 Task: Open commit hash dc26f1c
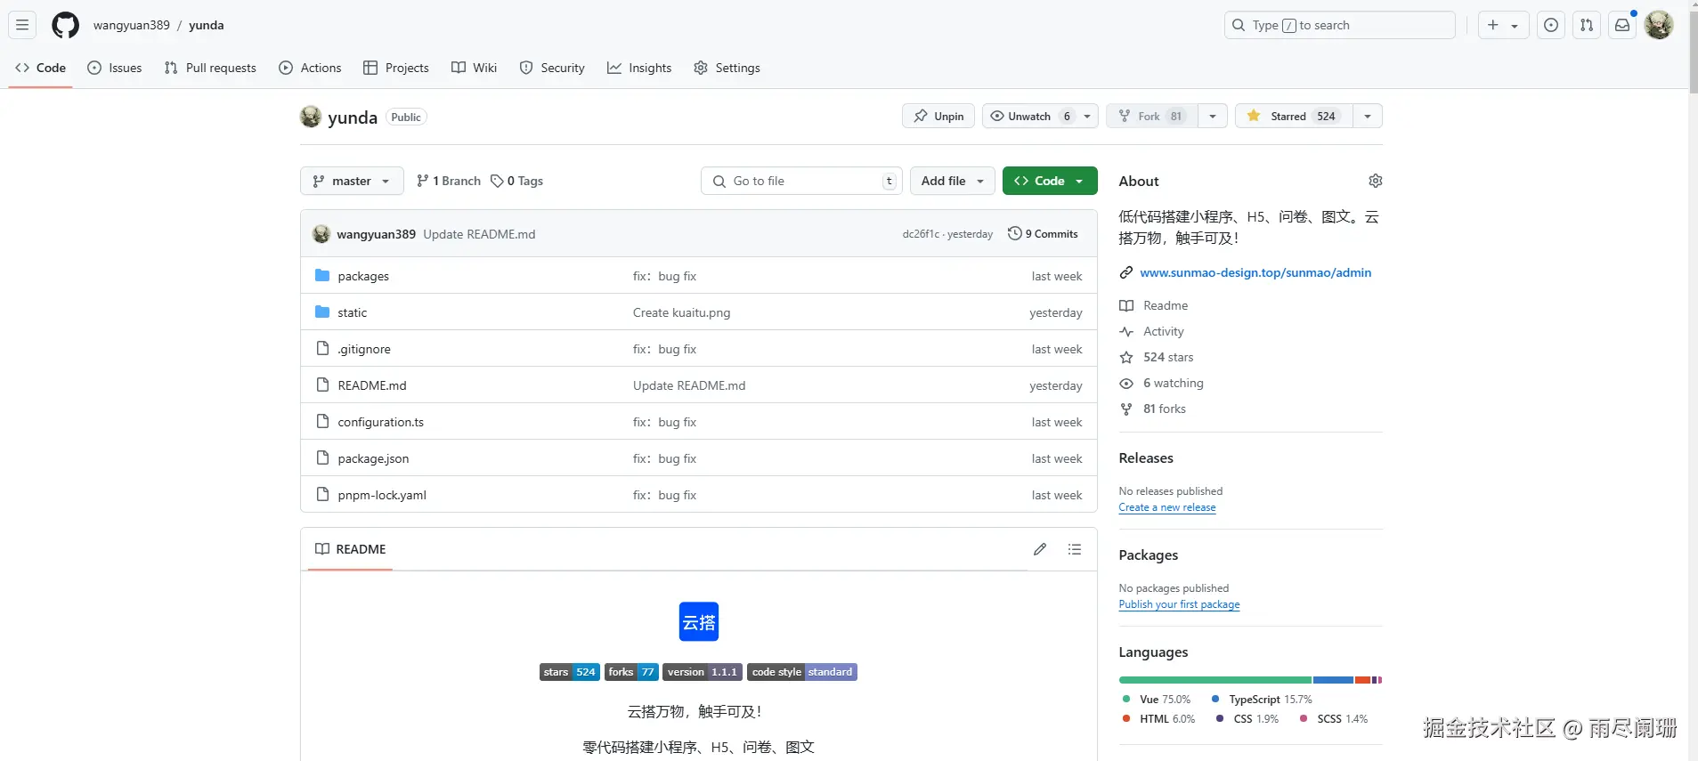click(x=921, y=234)
